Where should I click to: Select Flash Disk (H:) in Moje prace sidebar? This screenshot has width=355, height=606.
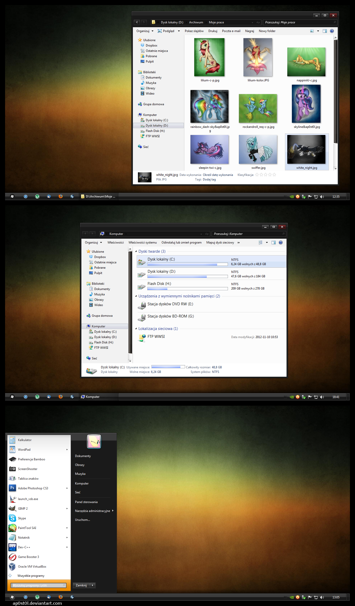[x=155, y=131]
